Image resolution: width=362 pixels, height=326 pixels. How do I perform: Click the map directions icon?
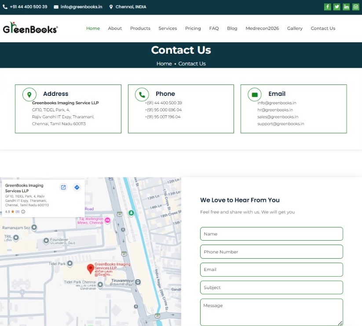77,187
